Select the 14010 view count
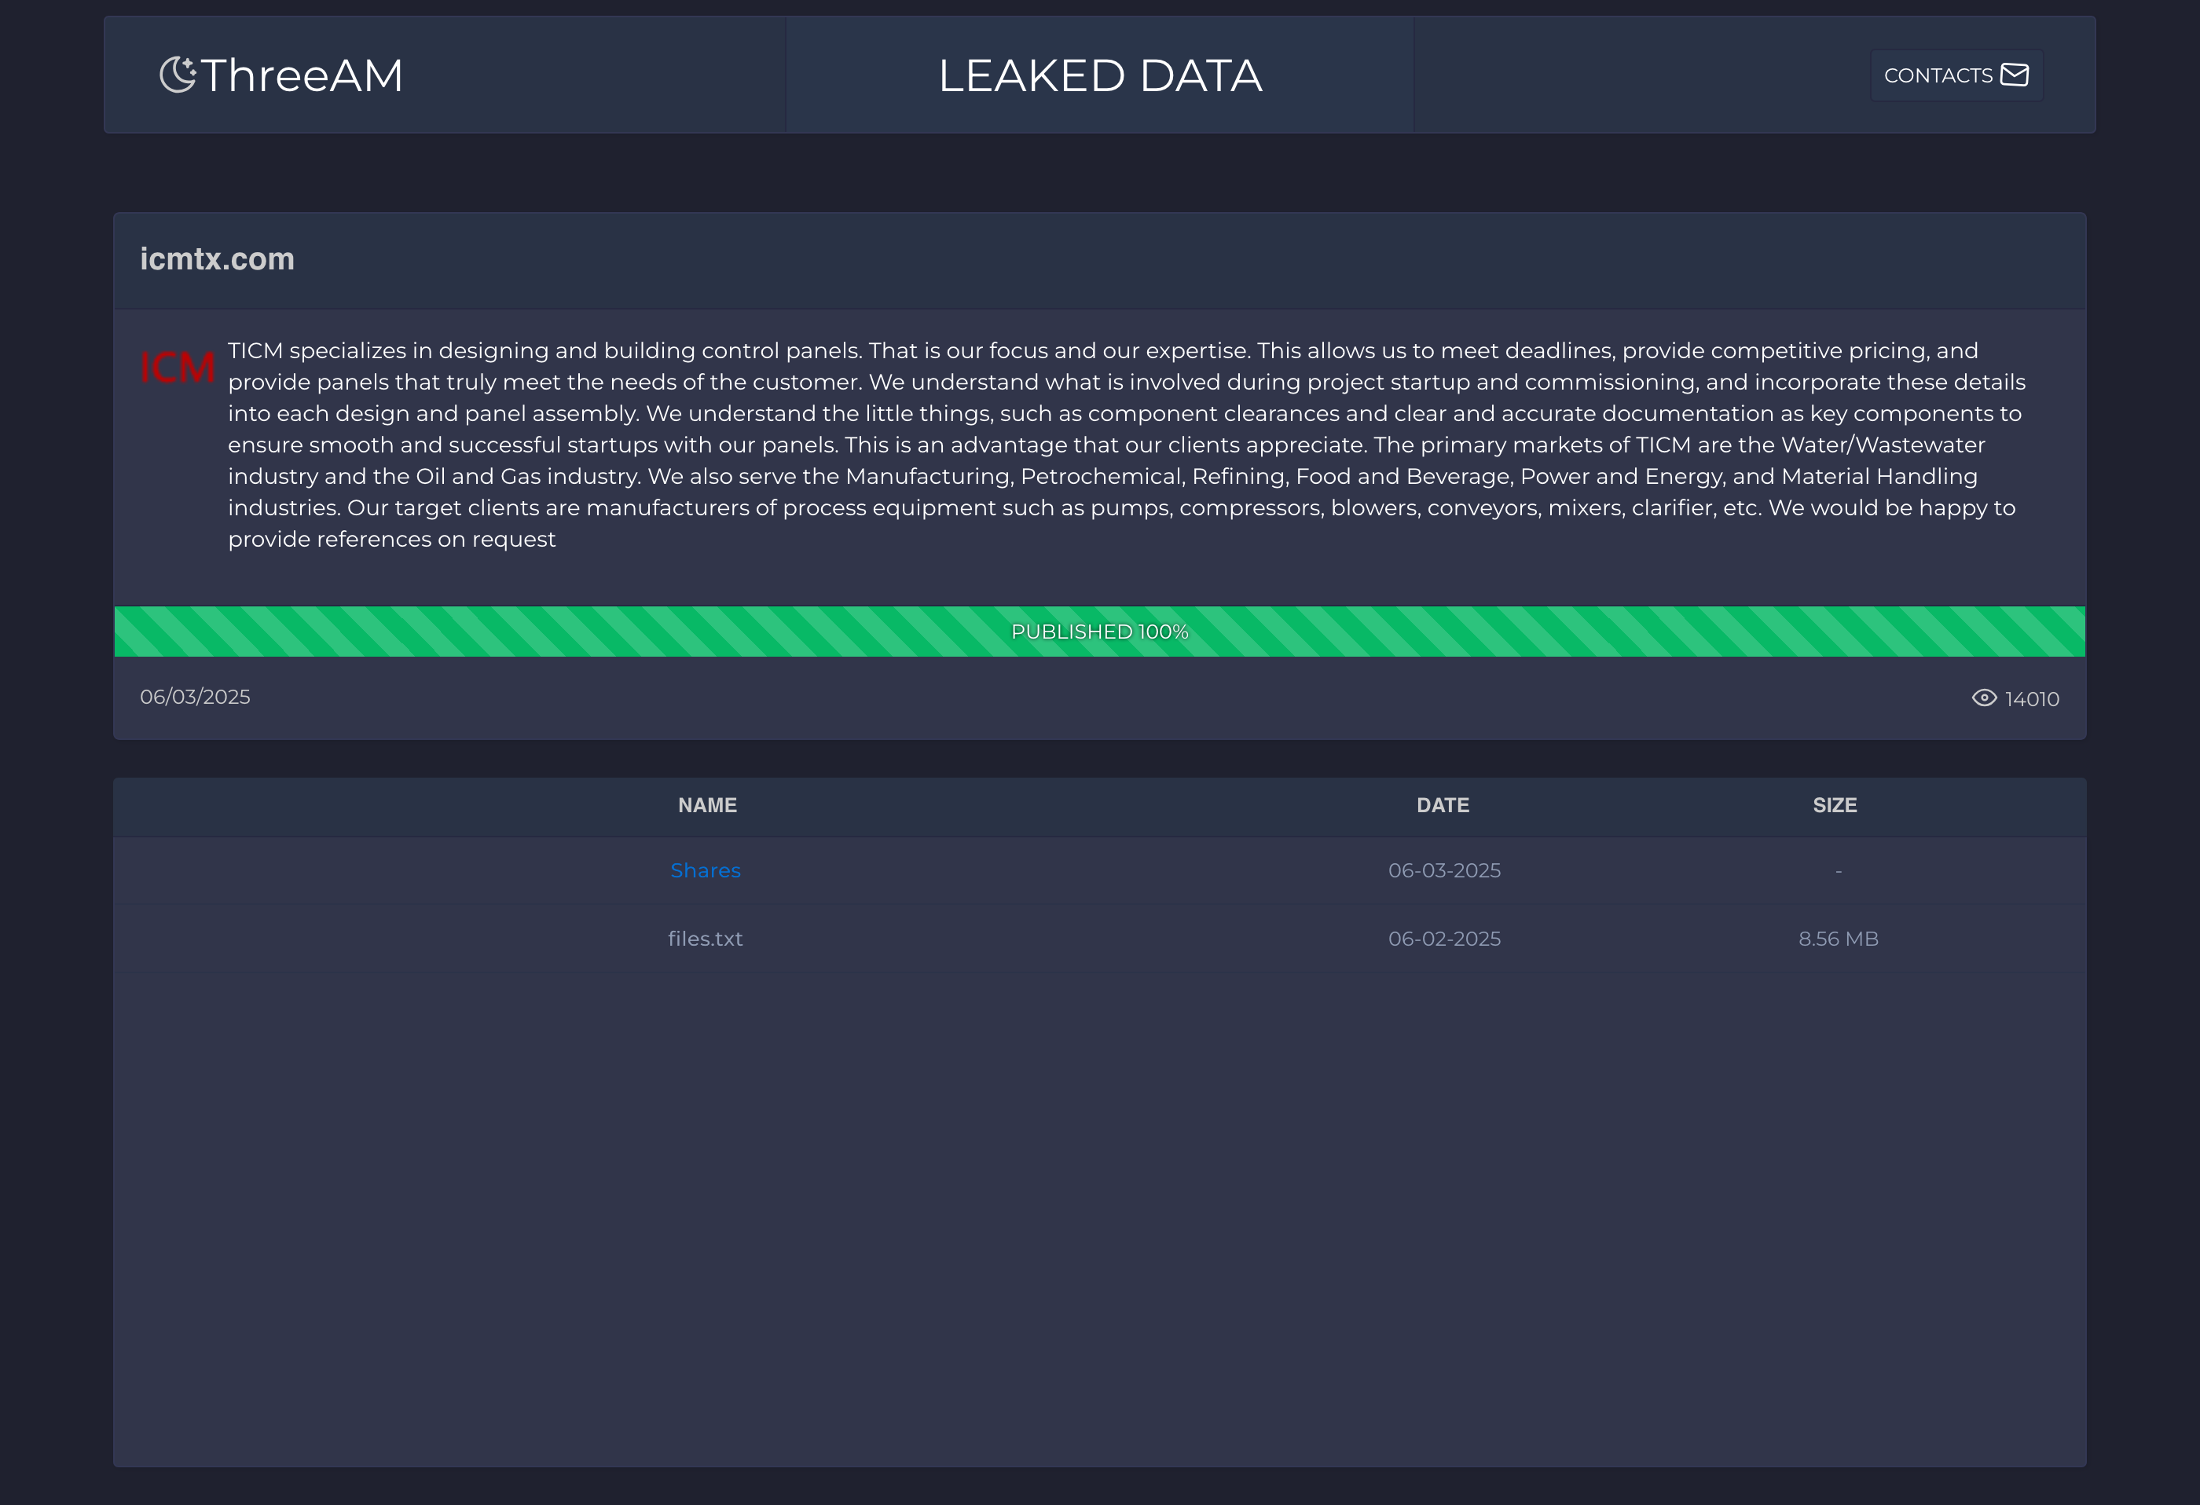This screenshot has width=2200, height=1505. click(2032, 698)
